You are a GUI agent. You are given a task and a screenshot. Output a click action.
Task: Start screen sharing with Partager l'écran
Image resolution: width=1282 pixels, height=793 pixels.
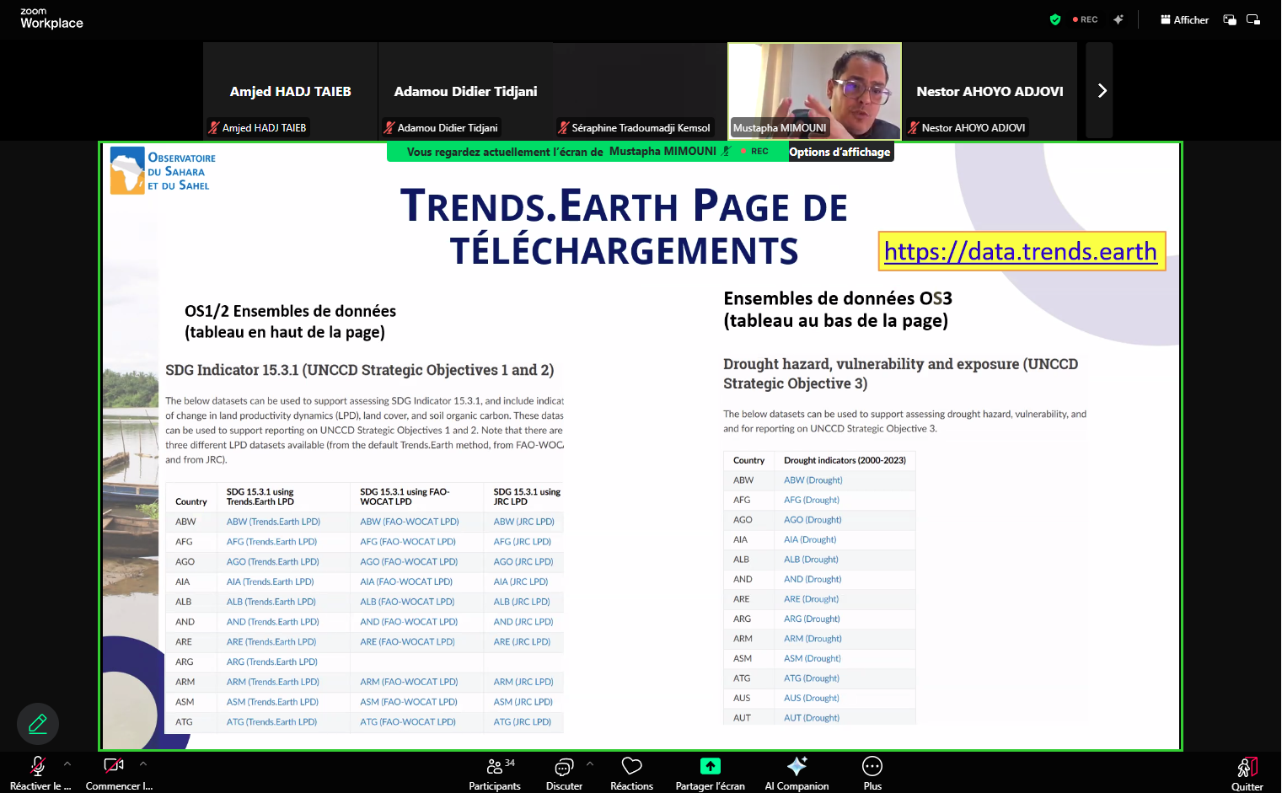click(x=710, y=772)
